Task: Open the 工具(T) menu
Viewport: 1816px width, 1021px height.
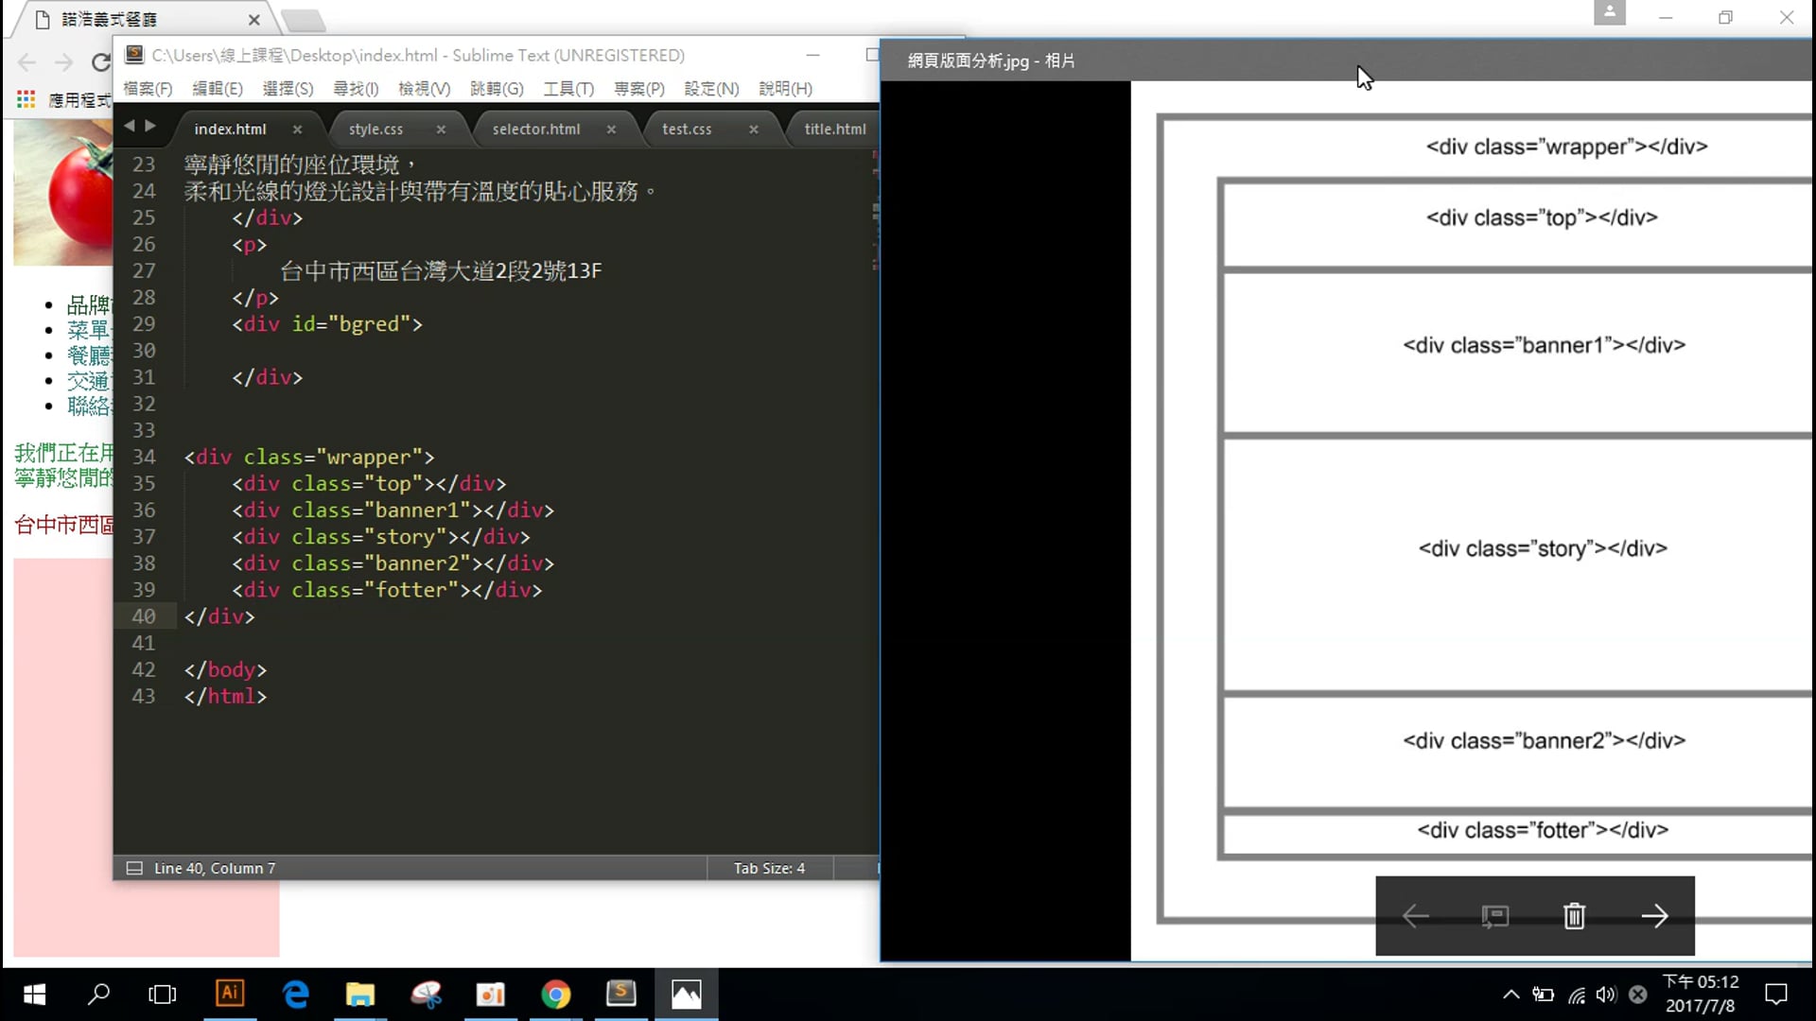Action: 567,89
